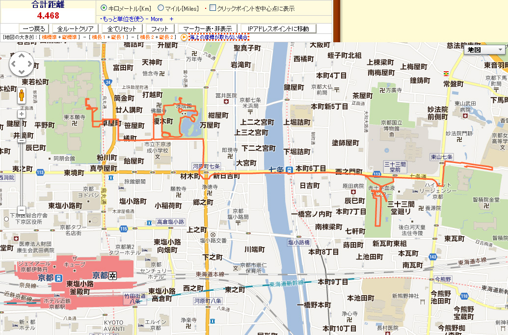
Task: Click the orange Street View pegman icon
Action: point(21,95)
